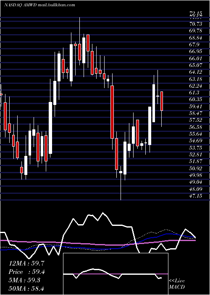Click the 70.73 price axis label
Image resolution: width=210 pixels, height=295 pixels.
coord(196,24)
